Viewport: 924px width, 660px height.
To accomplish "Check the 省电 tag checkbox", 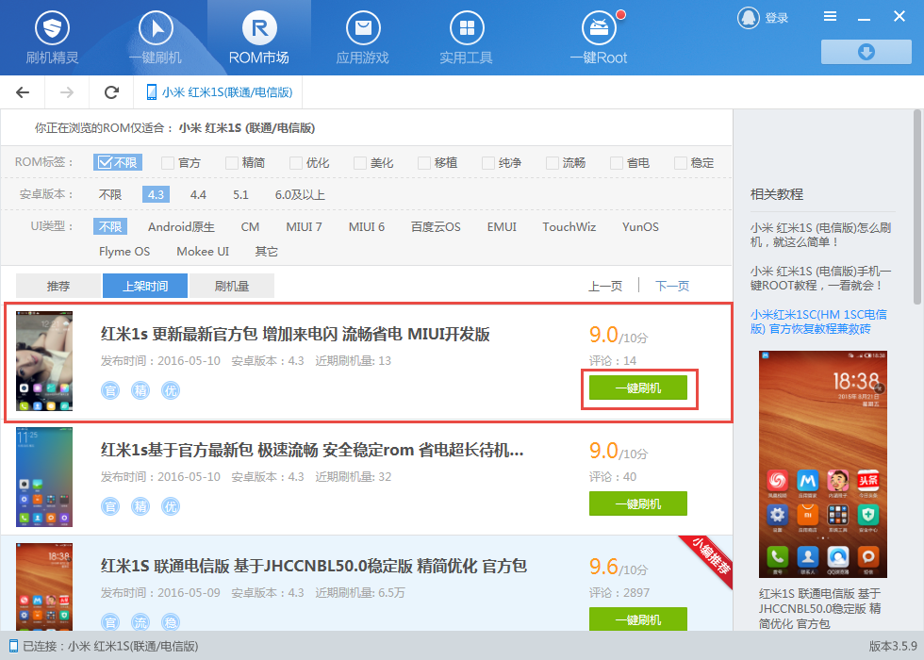I will point(617,162).
